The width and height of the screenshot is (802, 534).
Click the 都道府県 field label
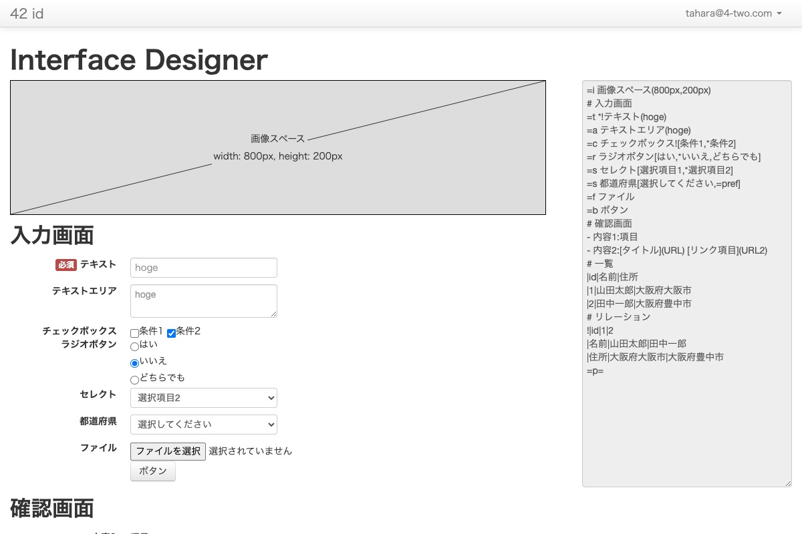(x=98, y=421)
